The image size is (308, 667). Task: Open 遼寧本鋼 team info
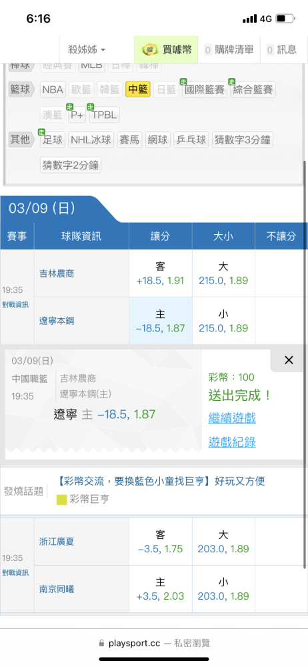tap(57, 321)
